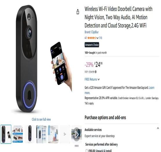Viewport: 161px width, 152px height.
Task: Show the 3+ more images thumbnail
Action: coord(65,134)
